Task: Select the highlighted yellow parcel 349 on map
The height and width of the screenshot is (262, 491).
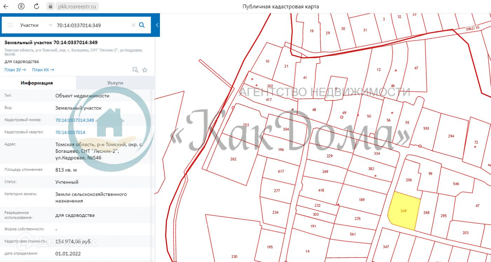Action: click(403, 211)
